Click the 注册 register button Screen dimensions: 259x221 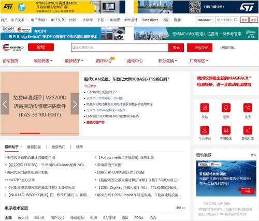[253, 20]
